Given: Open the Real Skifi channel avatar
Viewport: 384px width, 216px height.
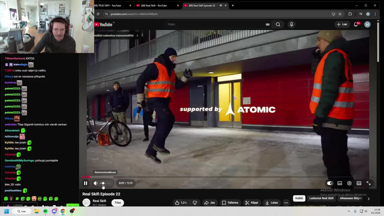Looking at the screenshot, I should tap(86, 202).
